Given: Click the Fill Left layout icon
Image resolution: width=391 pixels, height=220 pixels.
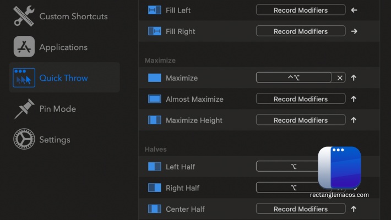Looking at the screenshot, I should point(154,10).
